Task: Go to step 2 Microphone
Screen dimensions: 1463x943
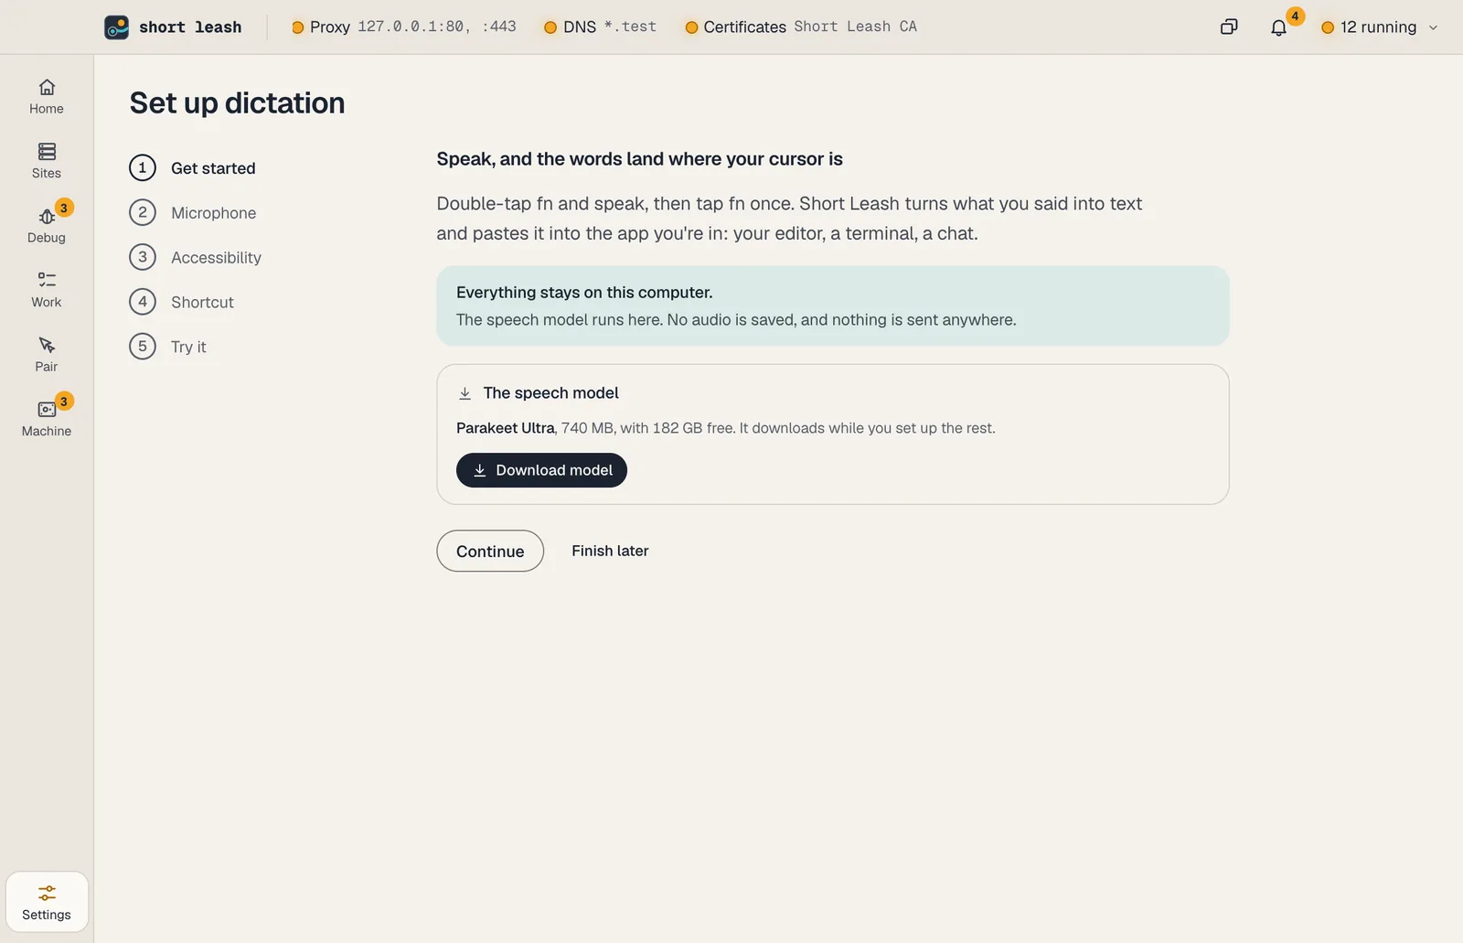Action: click(x=193, y=213)
